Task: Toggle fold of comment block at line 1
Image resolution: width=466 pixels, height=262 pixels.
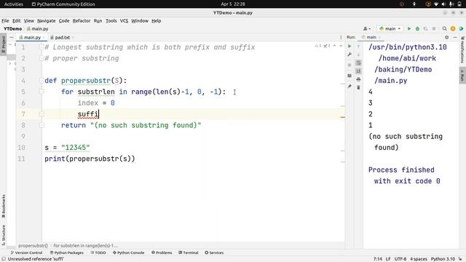Action: pyautogui.click(x=42, y=47)
